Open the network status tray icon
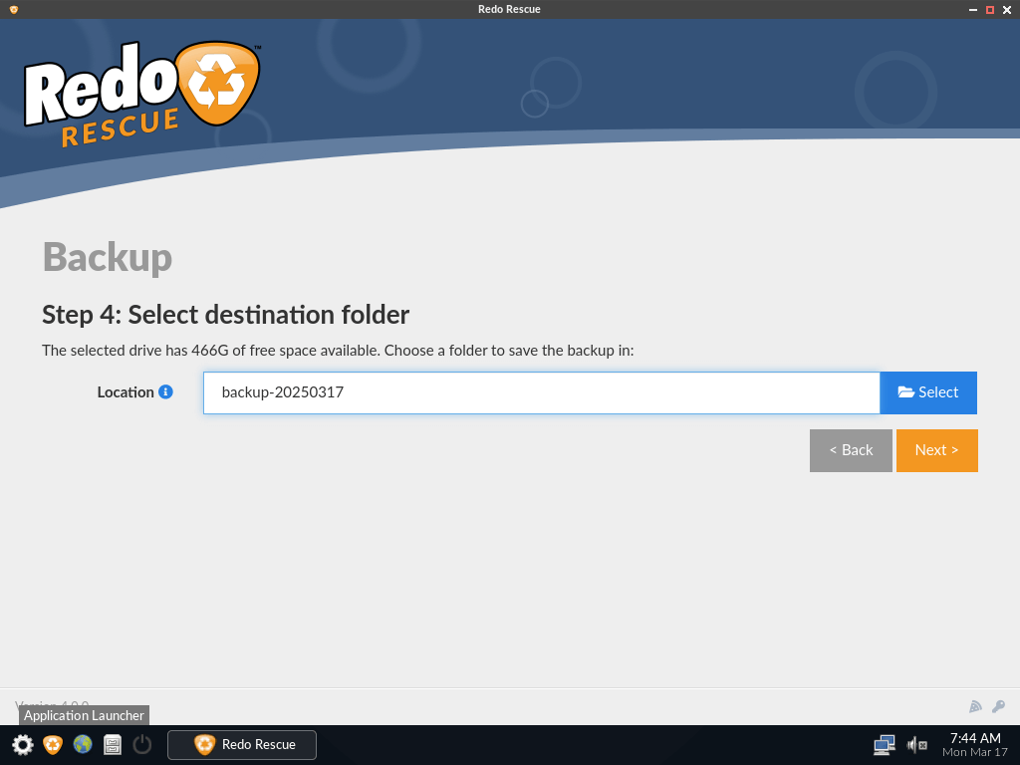The image size is (1020, 765). (x=885, y=745)
